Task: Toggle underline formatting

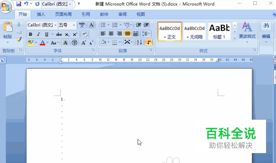Action: click(x=47, y=34)
